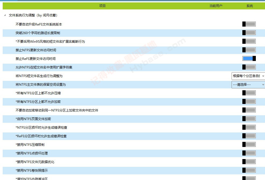Select row text 不要自动加密移动到同一NTFS分区上加密文件夹中的文件
The height and width of the screenshot is (180, 265).
click(x=57, y=110)
